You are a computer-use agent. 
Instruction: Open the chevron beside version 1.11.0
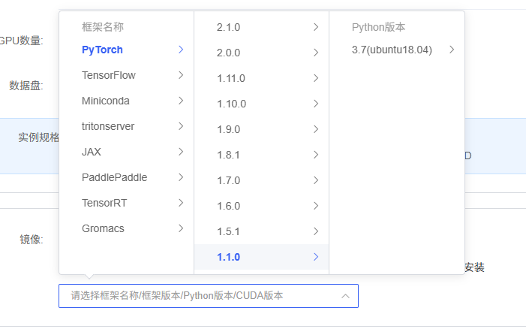316,78
